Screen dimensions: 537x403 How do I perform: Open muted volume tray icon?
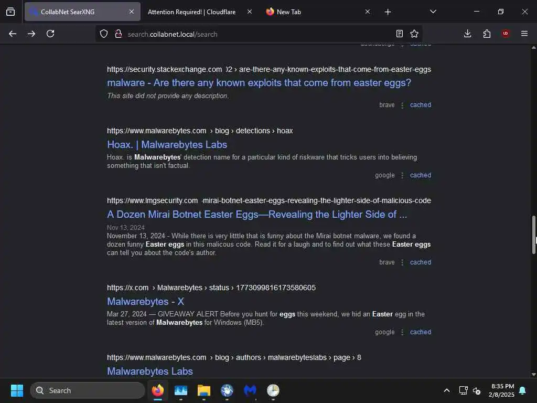pos(476,390)
